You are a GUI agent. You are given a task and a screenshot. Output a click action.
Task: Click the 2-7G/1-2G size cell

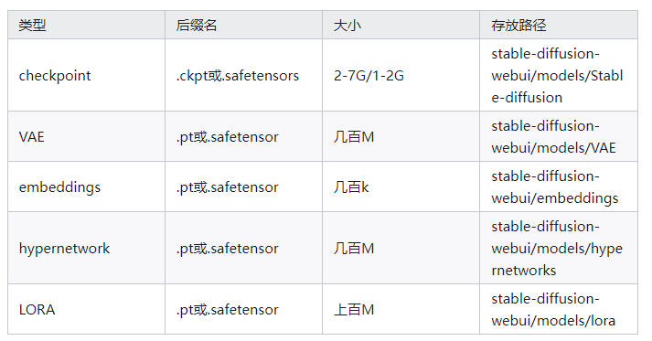click(401, 75)
